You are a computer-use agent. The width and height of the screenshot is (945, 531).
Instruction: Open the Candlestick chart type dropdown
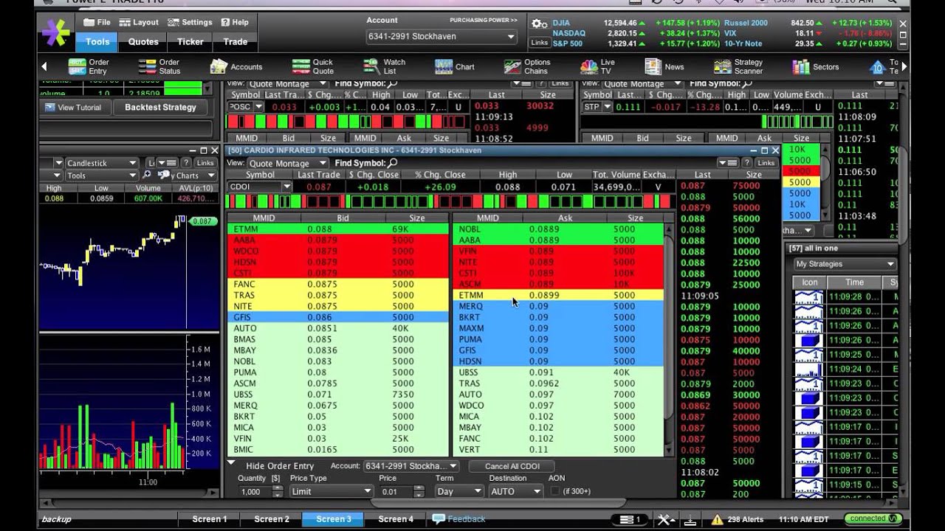click(x=101, y=163)
